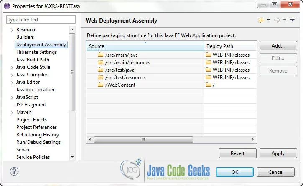This screenshot has height=186, width=303.
Task: Click deploy path folder icon in /src/test/resources row
Action: tap(208, 77)
